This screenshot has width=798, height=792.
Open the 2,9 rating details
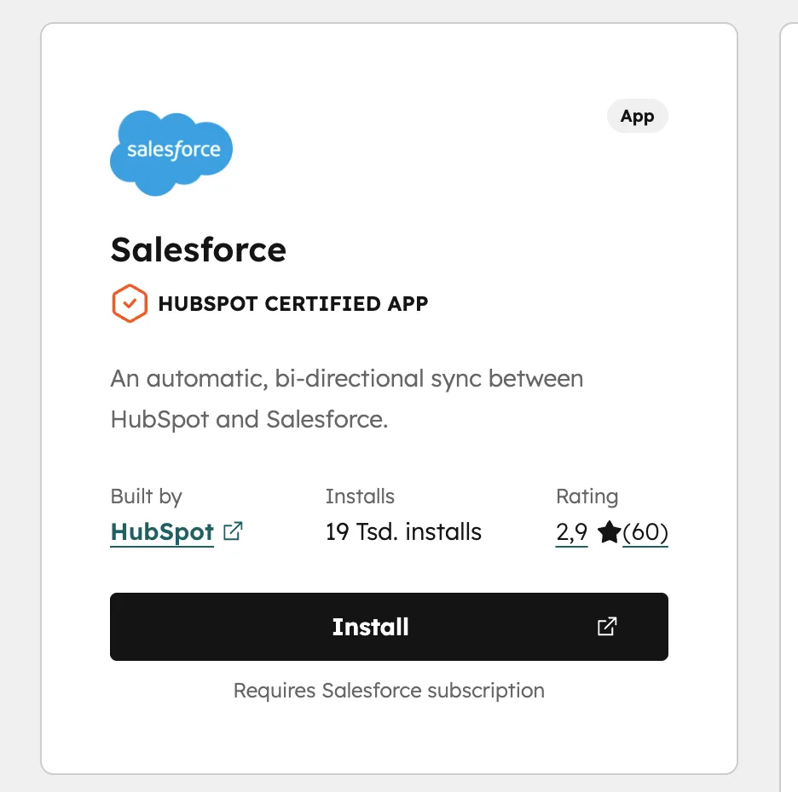tap(570, 531)
